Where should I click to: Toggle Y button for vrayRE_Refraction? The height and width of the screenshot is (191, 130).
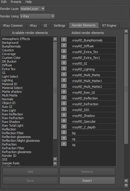click(x=64, y=103)
